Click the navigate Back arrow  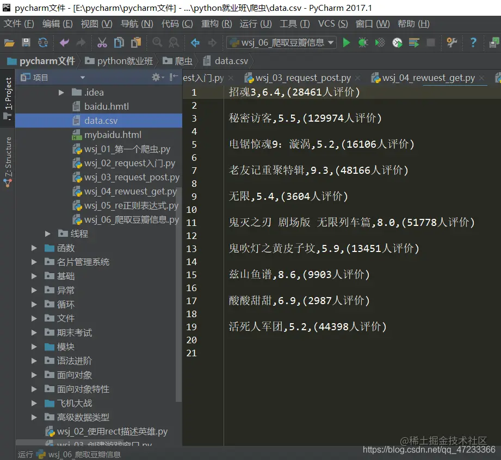pos(195,42)
